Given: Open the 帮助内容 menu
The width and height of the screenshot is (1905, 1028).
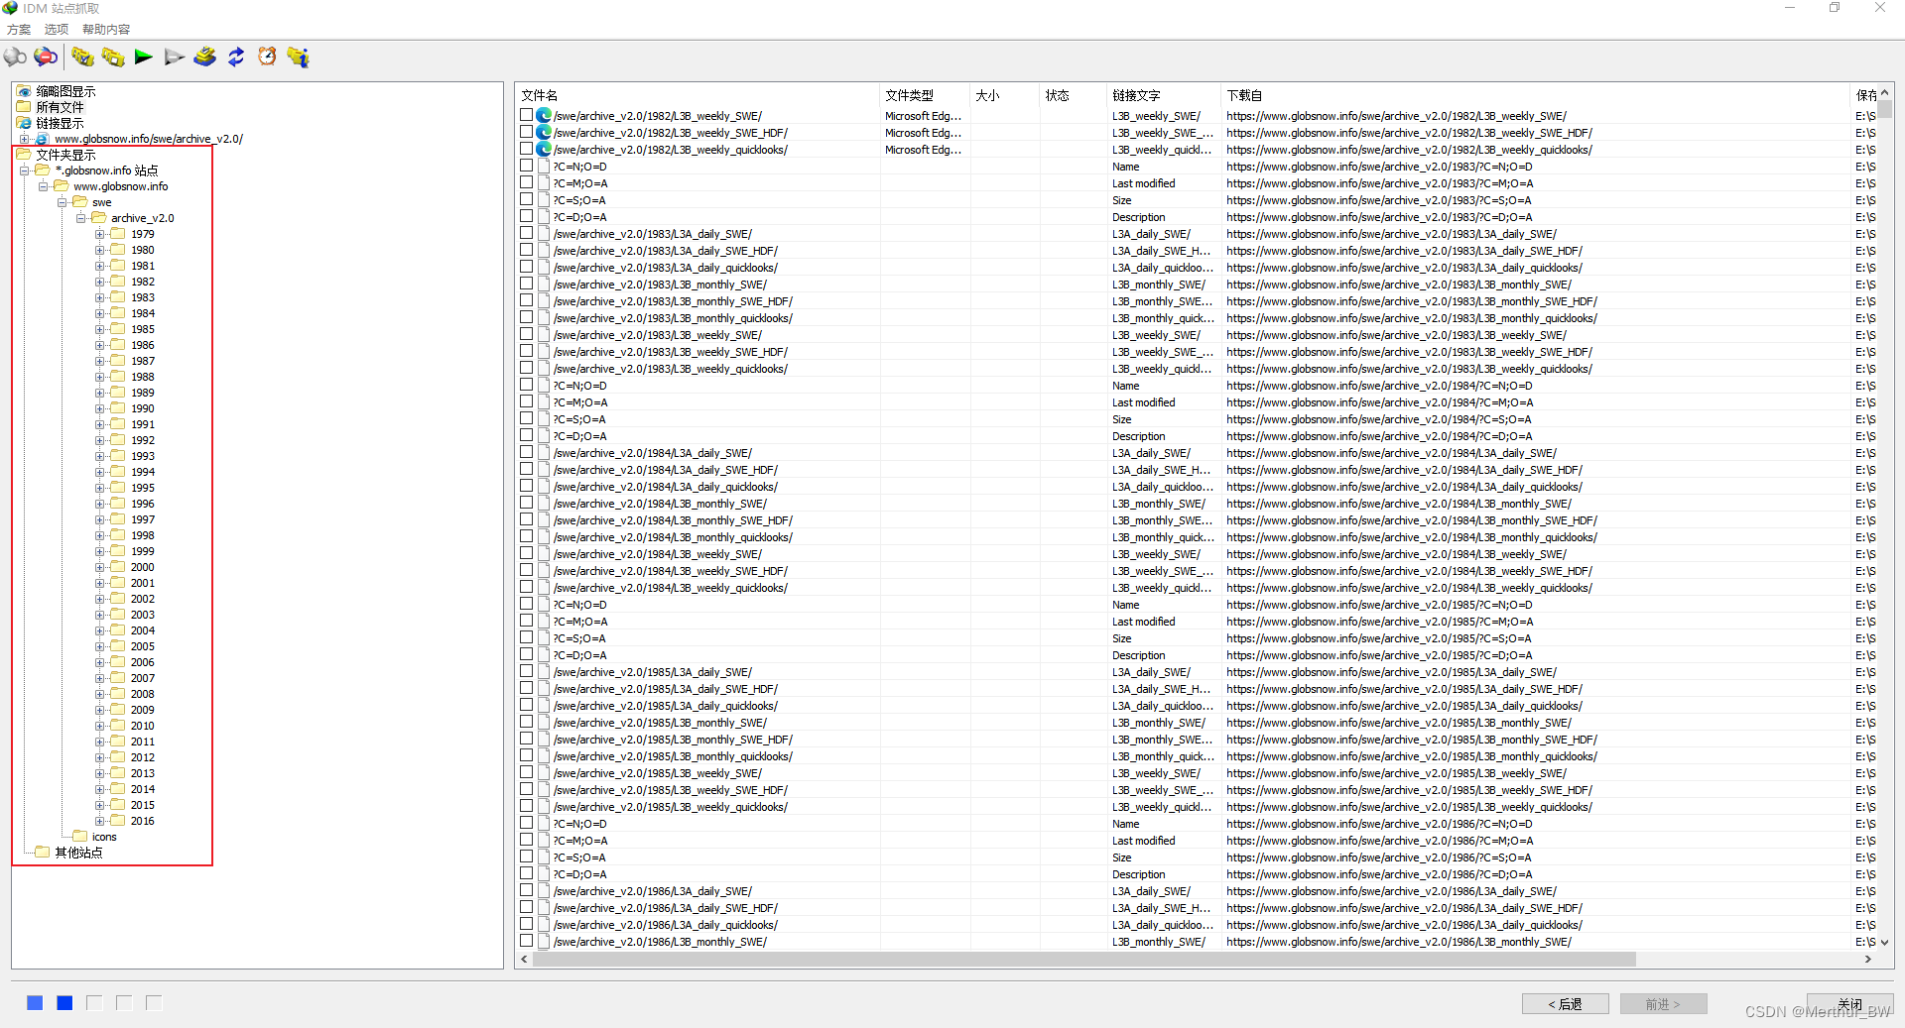Looking at the screenshot, I should tap(106, 30).
